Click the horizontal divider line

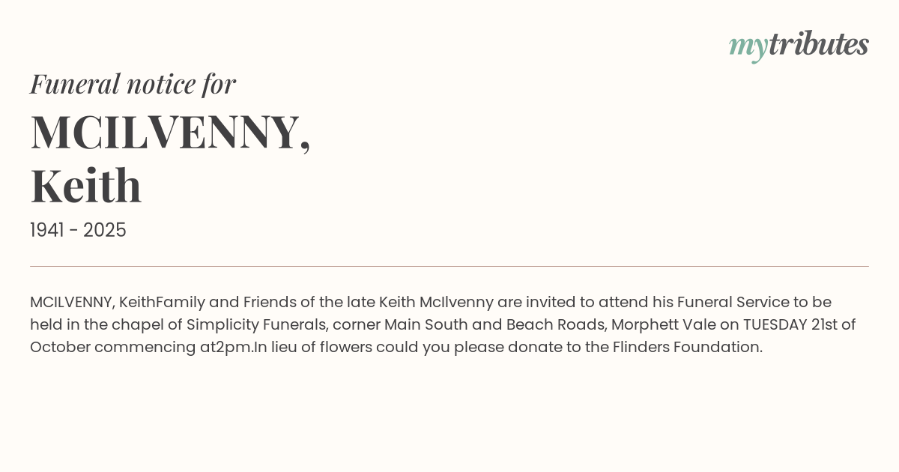pyautogui.click(x=449, y=266)
